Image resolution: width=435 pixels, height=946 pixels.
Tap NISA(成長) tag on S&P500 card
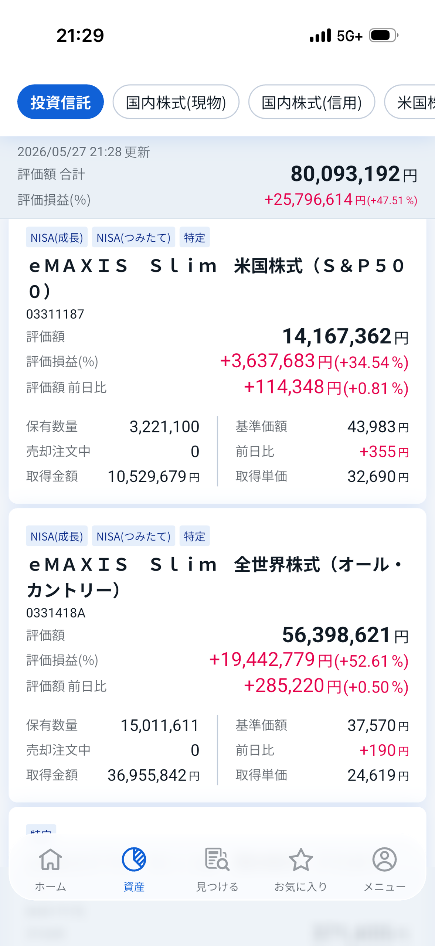click(57, 237)
